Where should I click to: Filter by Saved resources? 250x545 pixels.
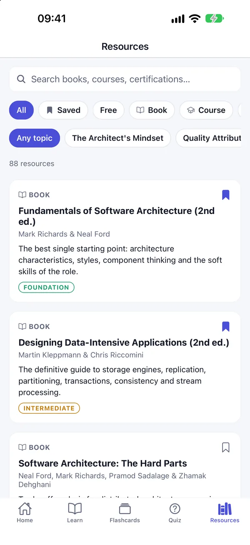(x=63, y=110)
